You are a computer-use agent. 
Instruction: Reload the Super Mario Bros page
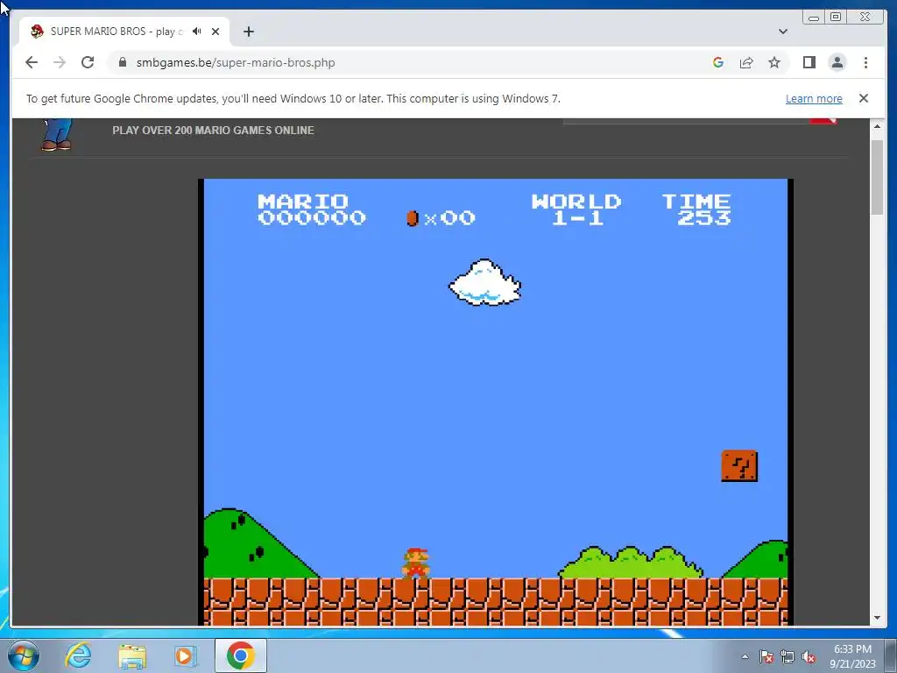tap(88, 62)
